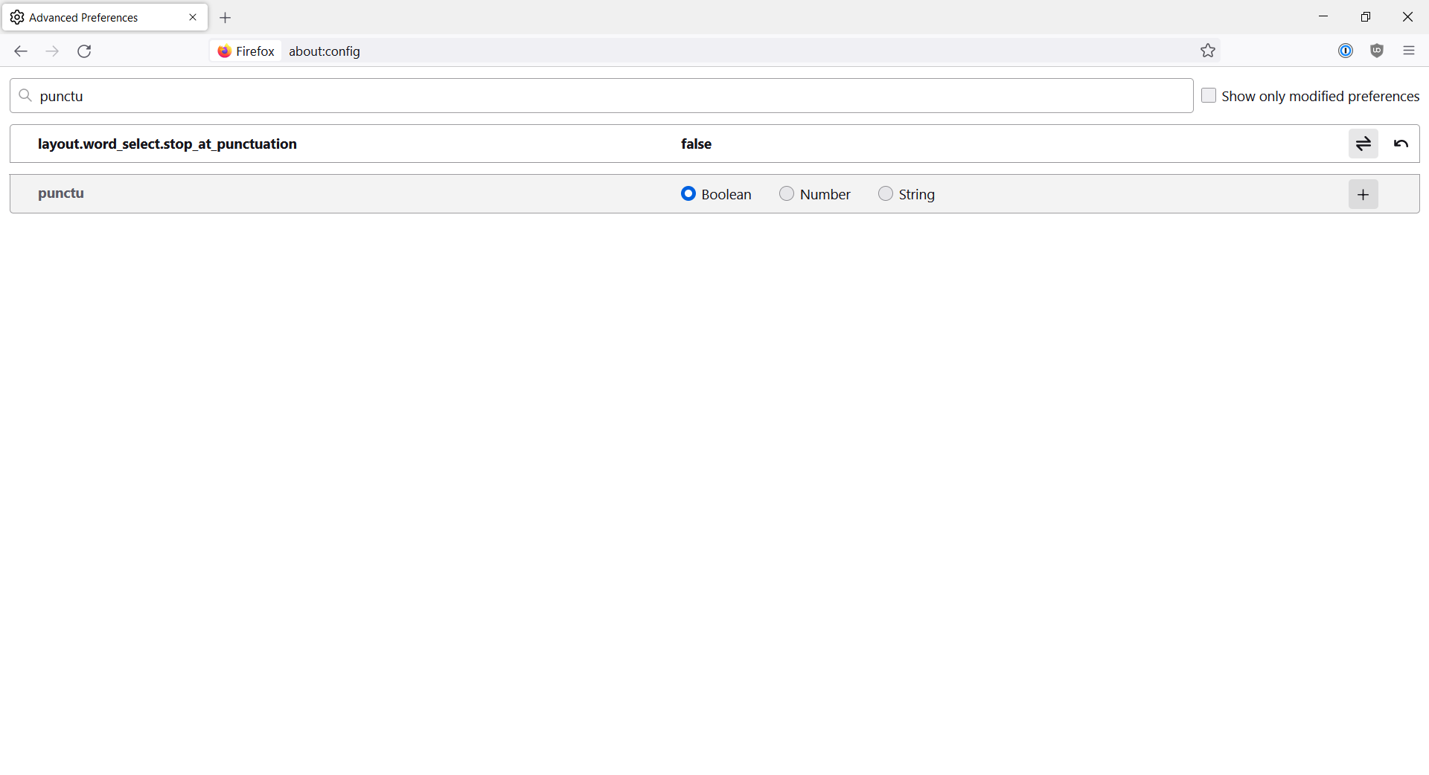Add the punctu preference with the plus button
Viewport: 1429px width, 775px height.
1363,194
